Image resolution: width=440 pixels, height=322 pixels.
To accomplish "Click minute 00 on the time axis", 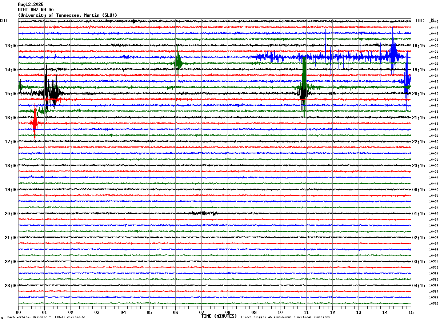I will click(x=18, y=312).
